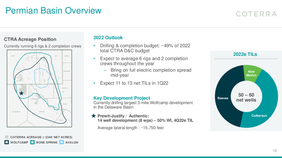The image size is (282, 158).
Task: Click the '50 – 60 net wells' center label
Action: coord(246,98)
